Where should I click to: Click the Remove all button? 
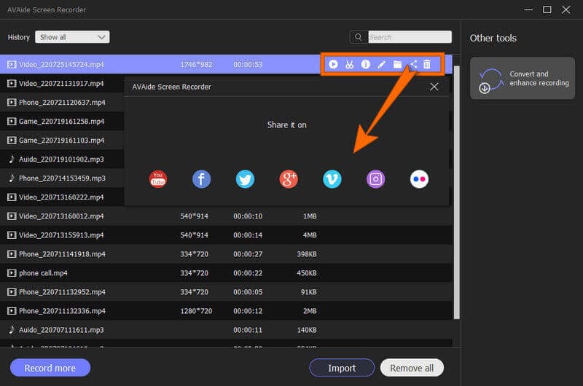(x=412, y=368)
